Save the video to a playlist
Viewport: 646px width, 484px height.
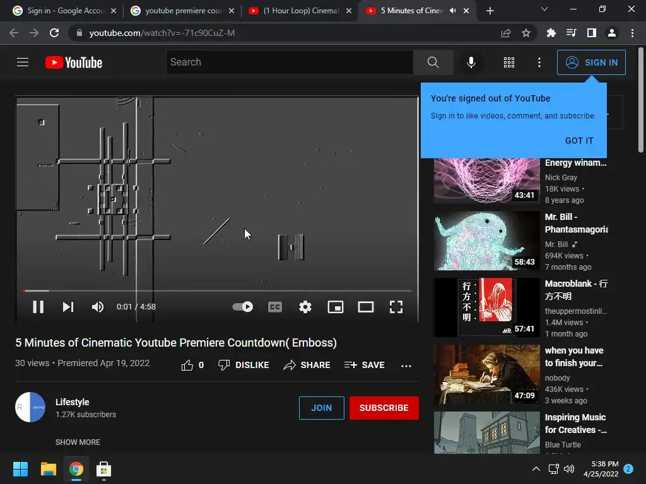click(x=365, y=365)
